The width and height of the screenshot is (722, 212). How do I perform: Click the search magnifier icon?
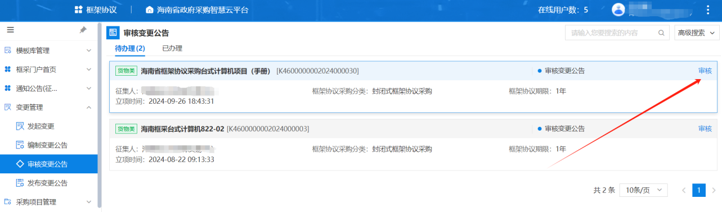(661, 33)
